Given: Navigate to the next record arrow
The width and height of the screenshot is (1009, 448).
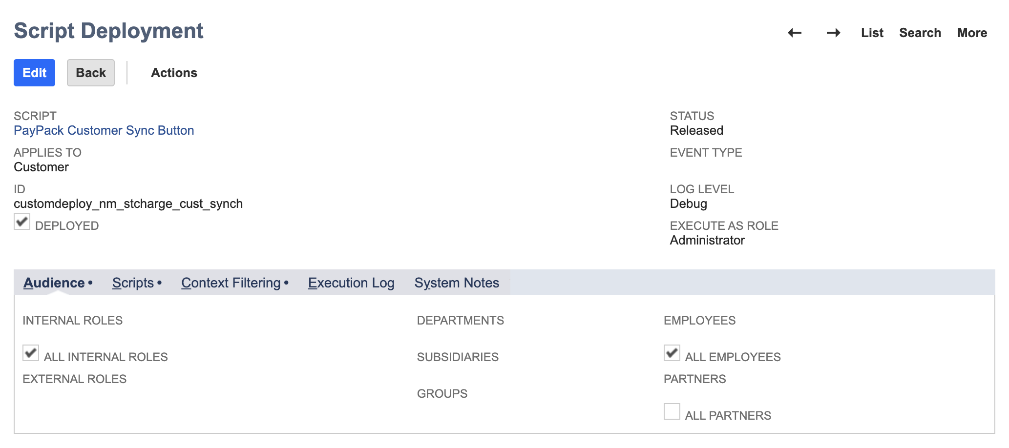Looking at the screenshot, I should pyautogui.click(x=834, y=33).
